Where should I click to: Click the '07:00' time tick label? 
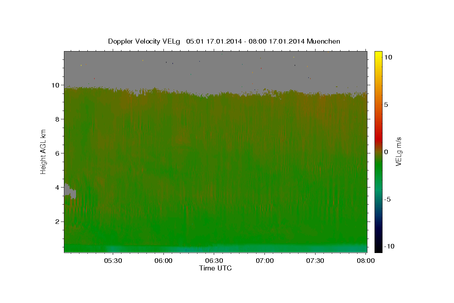coord(264,261)
